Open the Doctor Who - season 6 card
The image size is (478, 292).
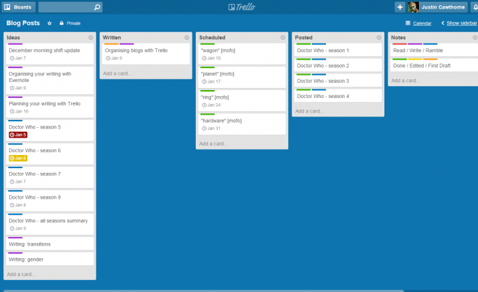(50, 154)
